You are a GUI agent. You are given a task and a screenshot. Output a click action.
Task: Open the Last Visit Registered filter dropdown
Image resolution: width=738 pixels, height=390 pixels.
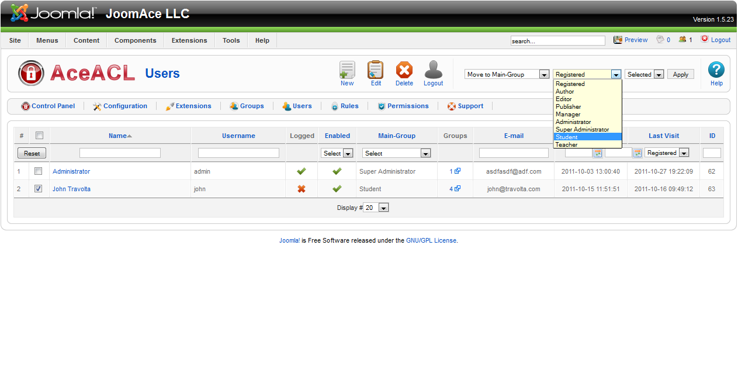667,153
